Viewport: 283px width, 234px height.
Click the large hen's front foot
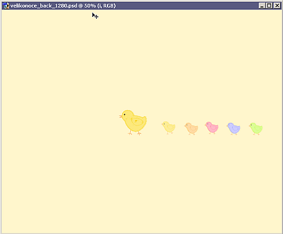point(130,133)
